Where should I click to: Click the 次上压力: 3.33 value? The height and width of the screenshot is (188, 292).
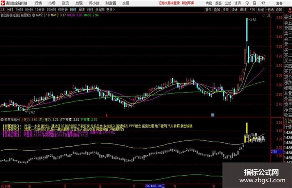pyautogui.click(x=49, y=119)
